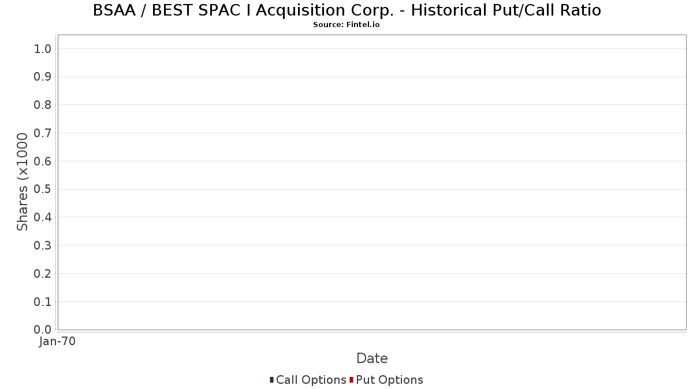Click the red Put Options legend swatch
This screenshot has height=389, width=693.
pos(351,380)
